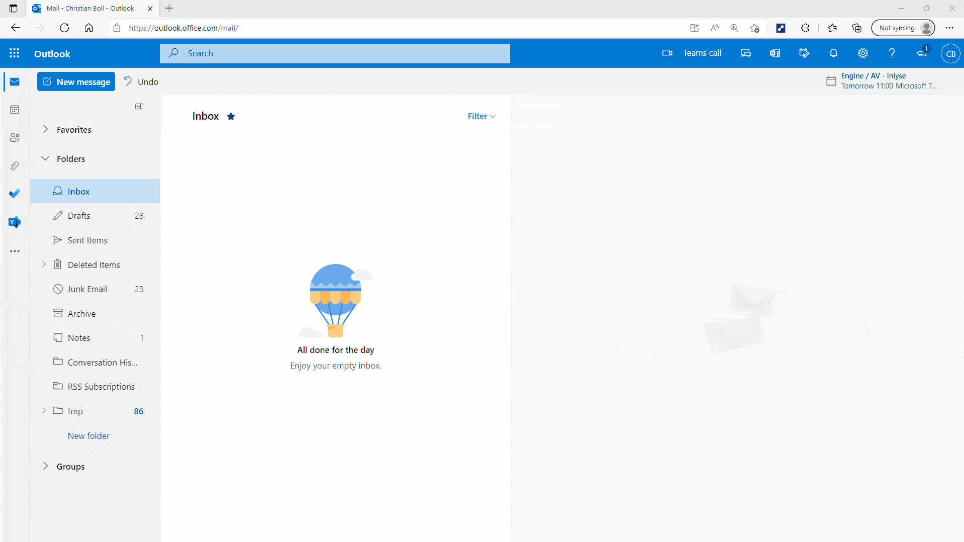View site information lock icon

tap(117, 28)
